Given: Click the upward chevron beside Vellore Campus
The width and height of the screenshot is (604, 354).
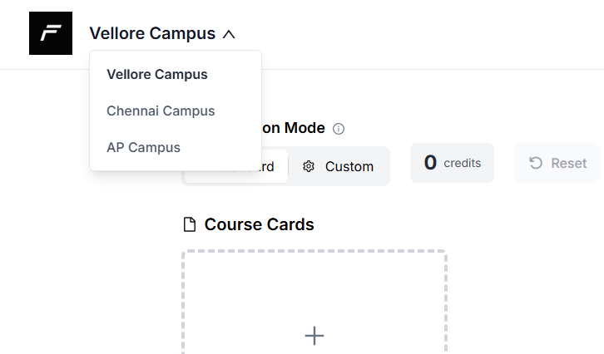Looking at the screenshot, I should 229,34.
